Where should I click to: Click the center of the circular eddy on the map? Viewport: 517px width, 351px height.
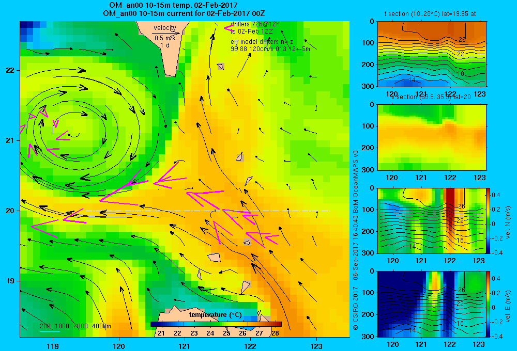click(74, 135)
